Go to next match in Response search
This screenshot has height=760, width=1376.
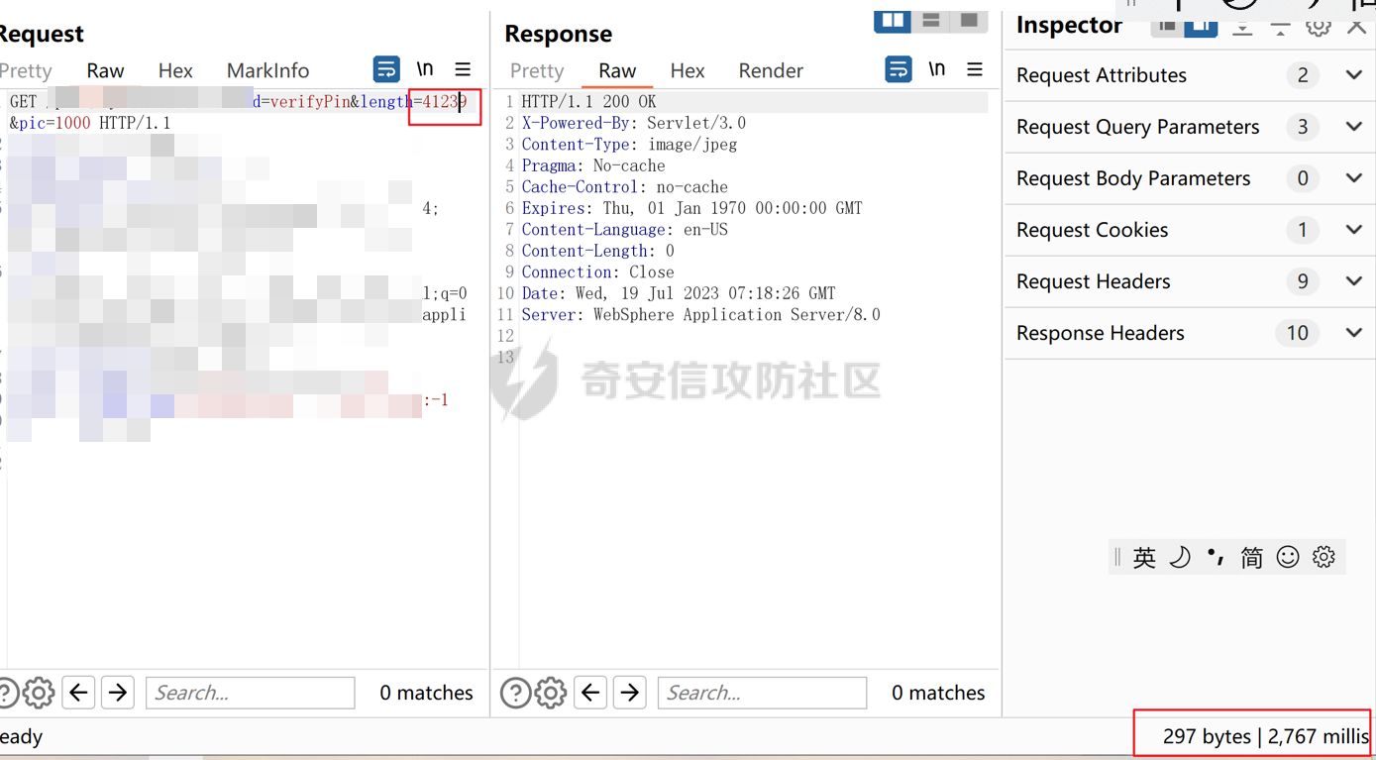630,693
